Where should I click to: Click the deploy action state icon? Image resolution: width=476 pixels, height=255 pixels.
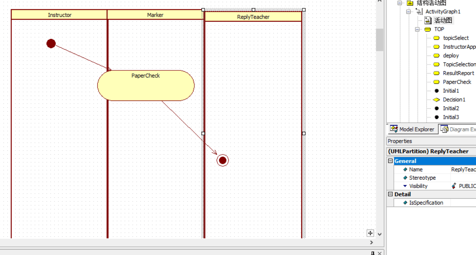click(436, 56)
